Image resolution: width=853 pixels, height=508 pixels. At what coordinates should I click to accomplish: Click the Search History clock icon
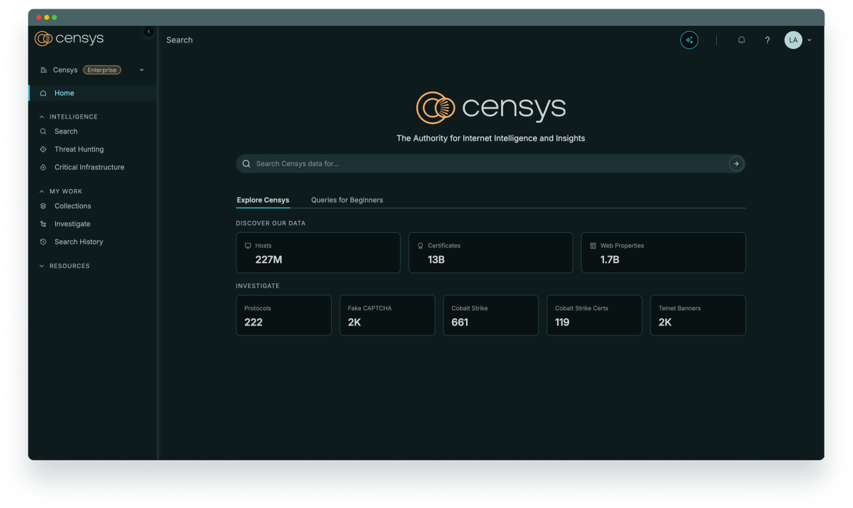pos(43,242)
